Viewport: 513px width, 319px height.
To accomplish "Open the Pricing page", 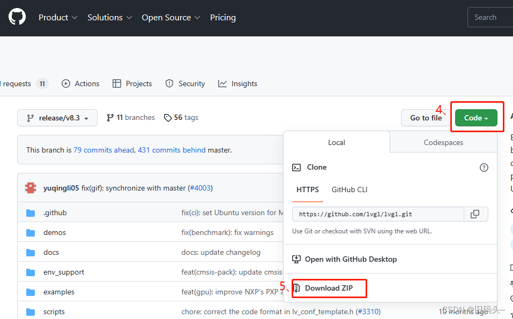I will 223,18.
